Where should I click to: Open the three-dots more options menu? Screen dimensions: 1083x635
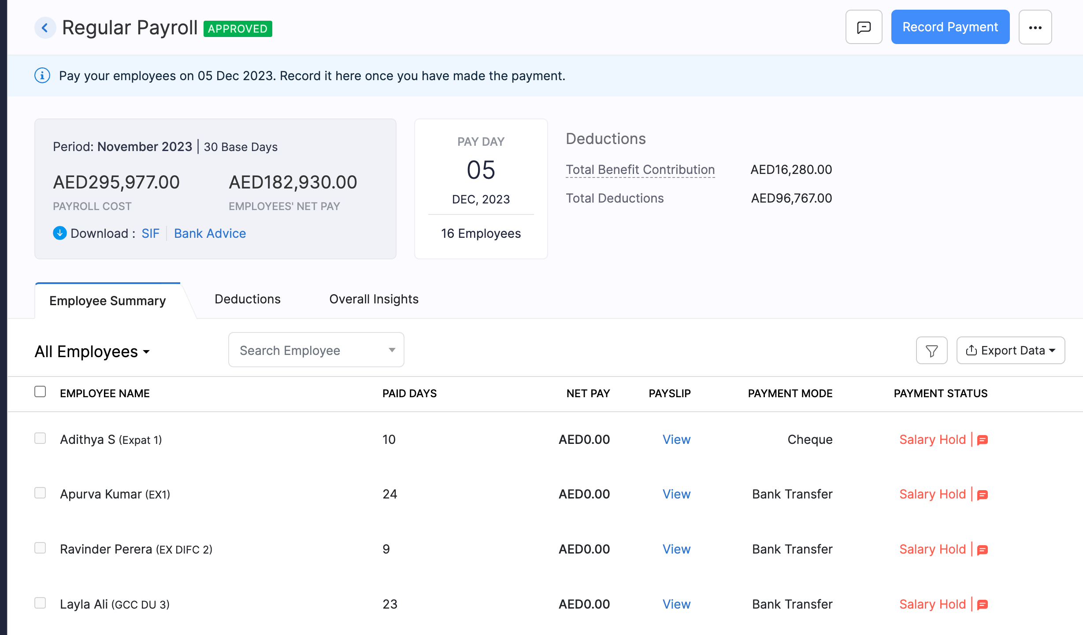(x=1035, y=27)
